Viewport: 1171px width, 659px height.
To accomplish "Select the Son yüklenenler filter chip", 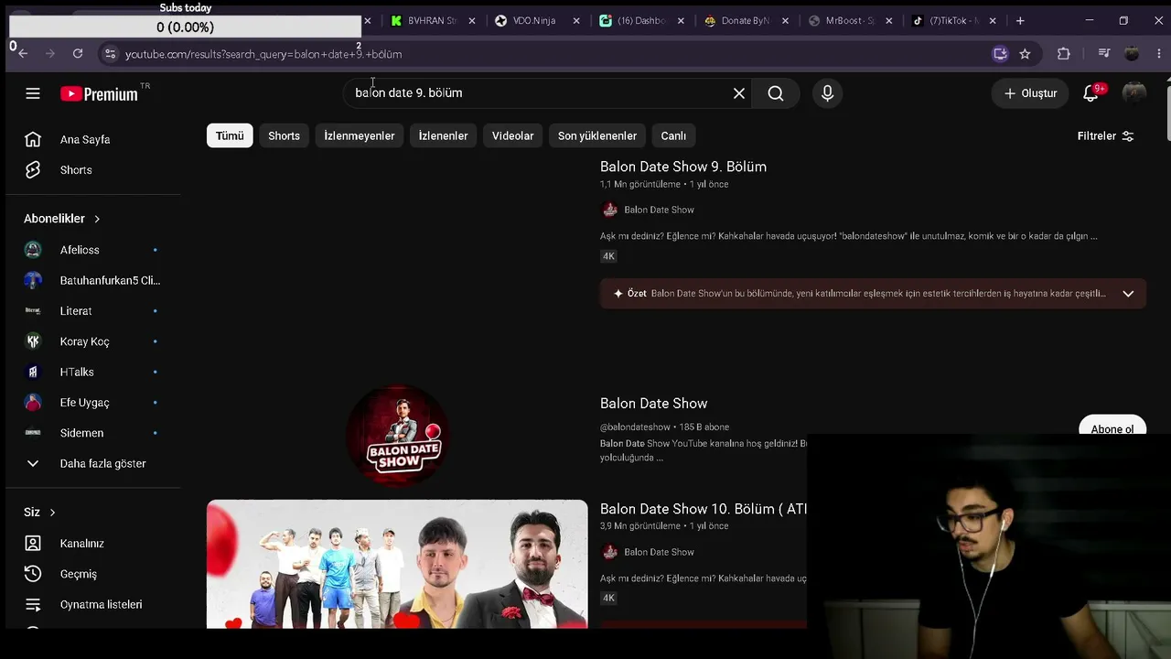I will 597,135.
